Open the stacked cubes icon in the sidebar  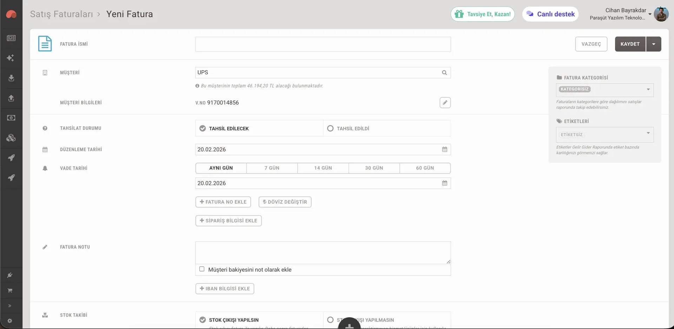[x=11, y=138]
